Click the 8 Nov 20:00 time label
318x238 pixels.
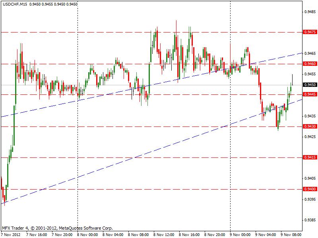[x=215, y=235]
